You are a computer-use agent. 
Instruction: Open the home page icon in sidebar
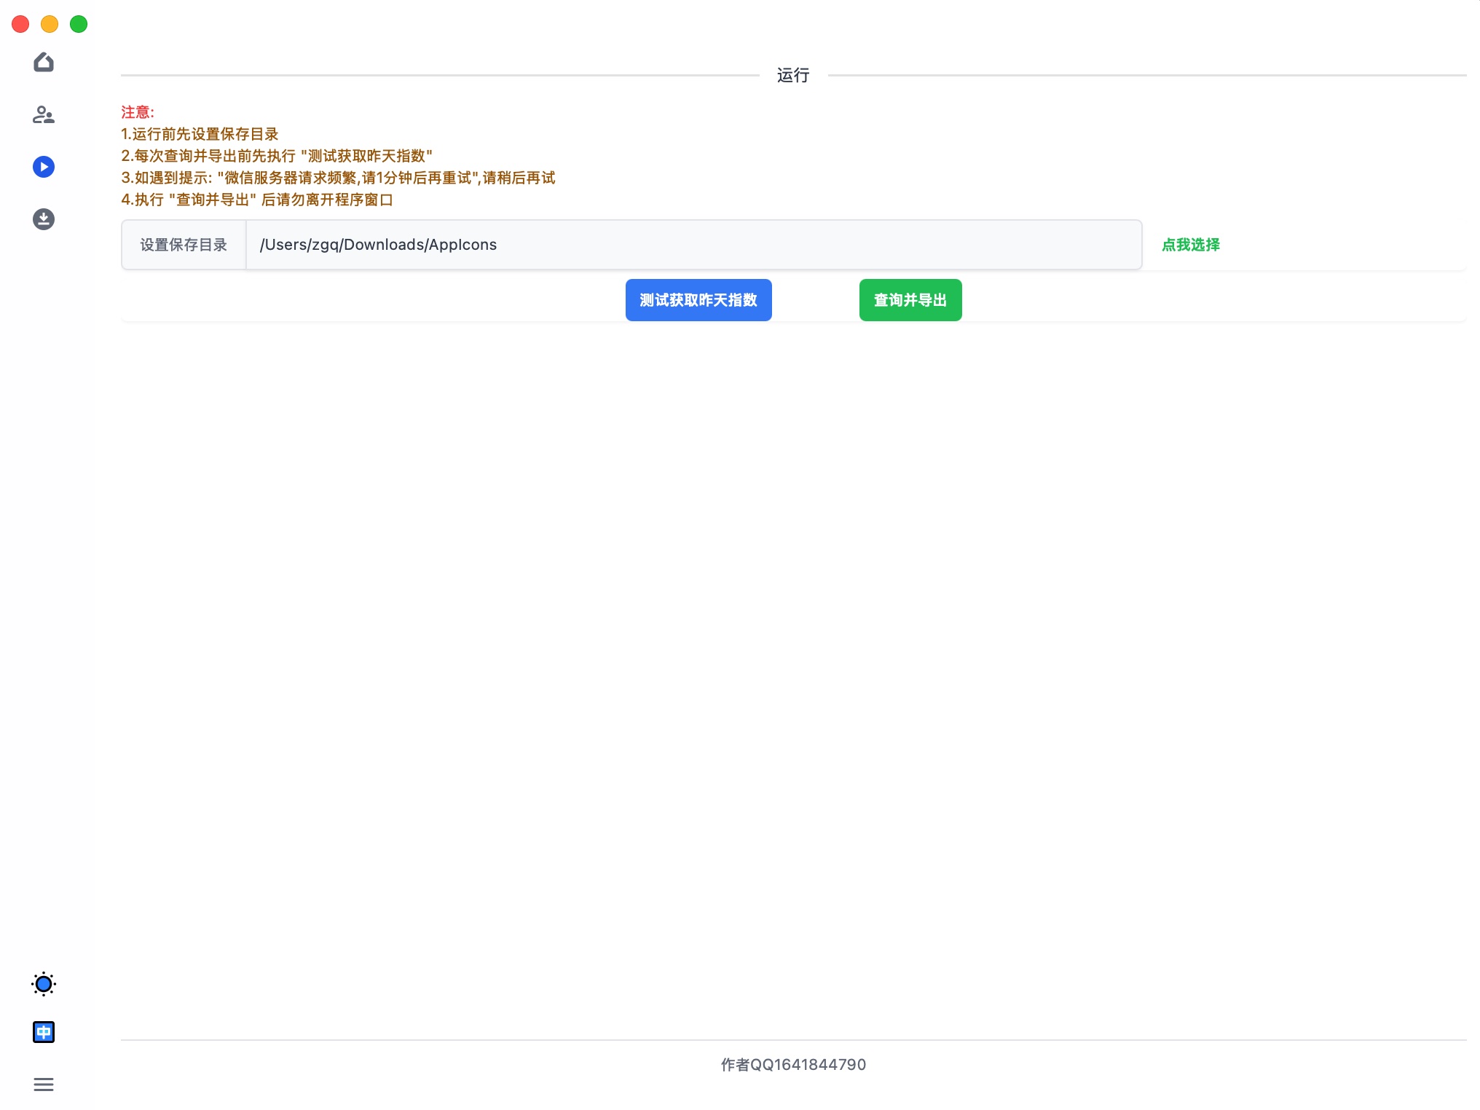[44, 63]
